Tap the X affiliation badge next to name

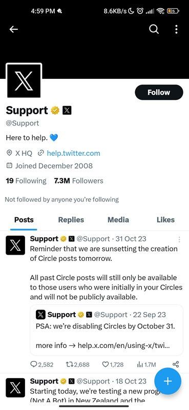click(x=67, y=111)
